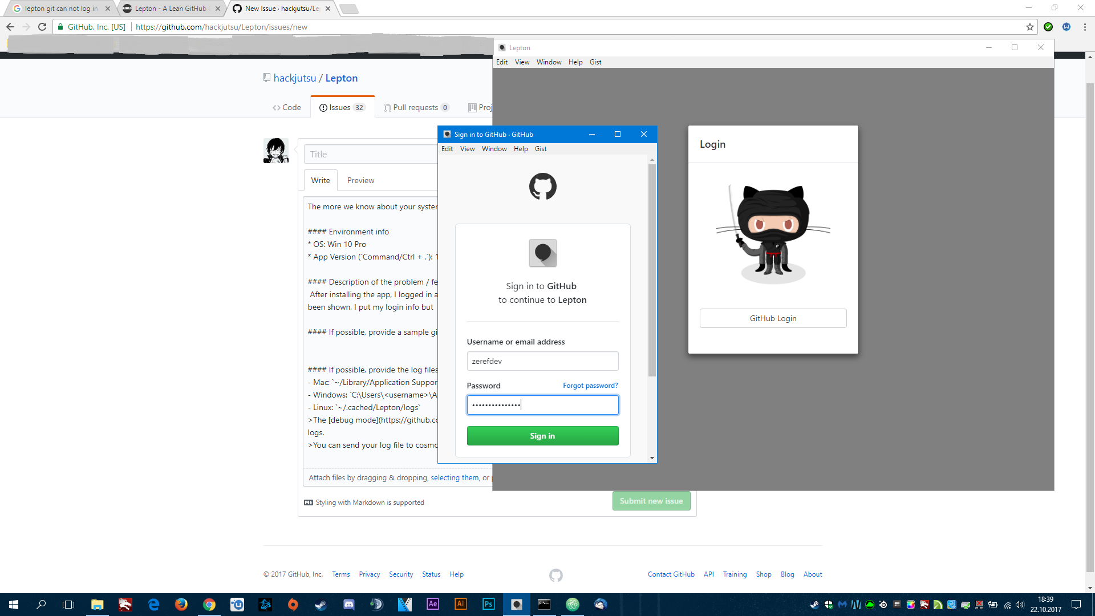1095x616 pixels.
Task: Open the Forgot password link
Action: point(590,385)
